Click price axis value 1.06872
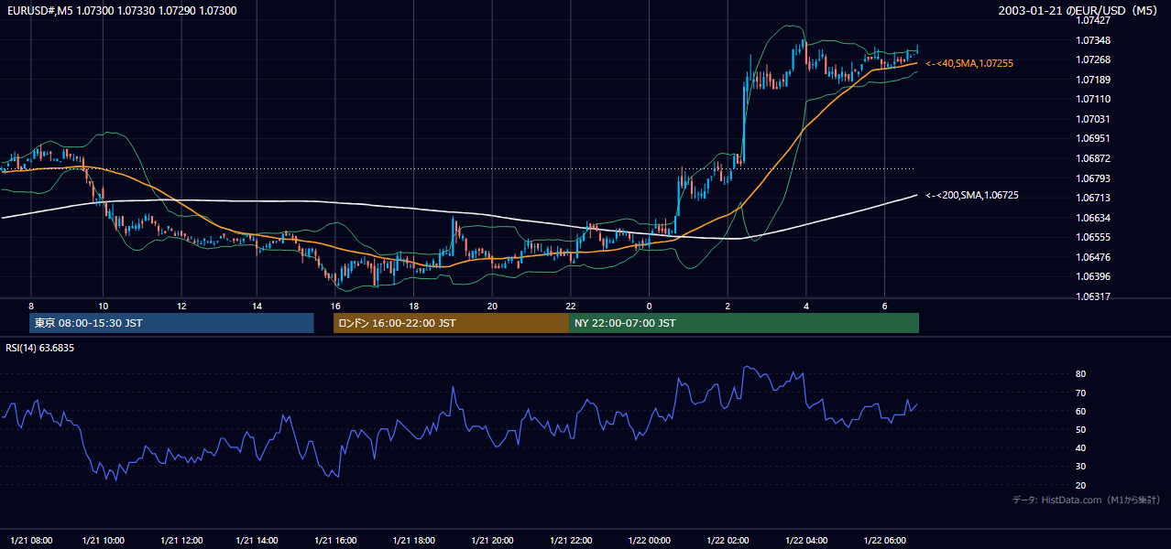The width and height of the screenshot is (1171, 549). (1093, 158)
